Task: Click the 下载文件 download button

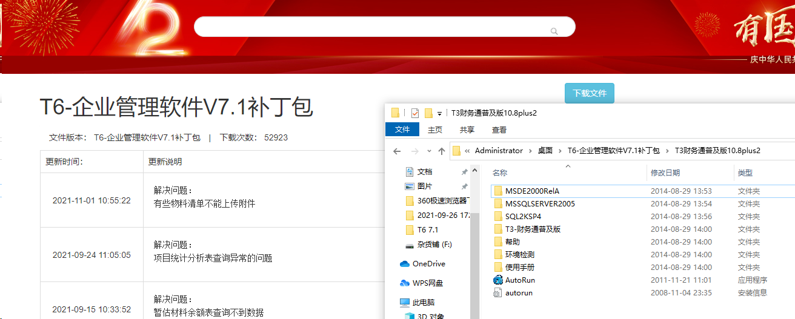Action: tap(590, 93)
